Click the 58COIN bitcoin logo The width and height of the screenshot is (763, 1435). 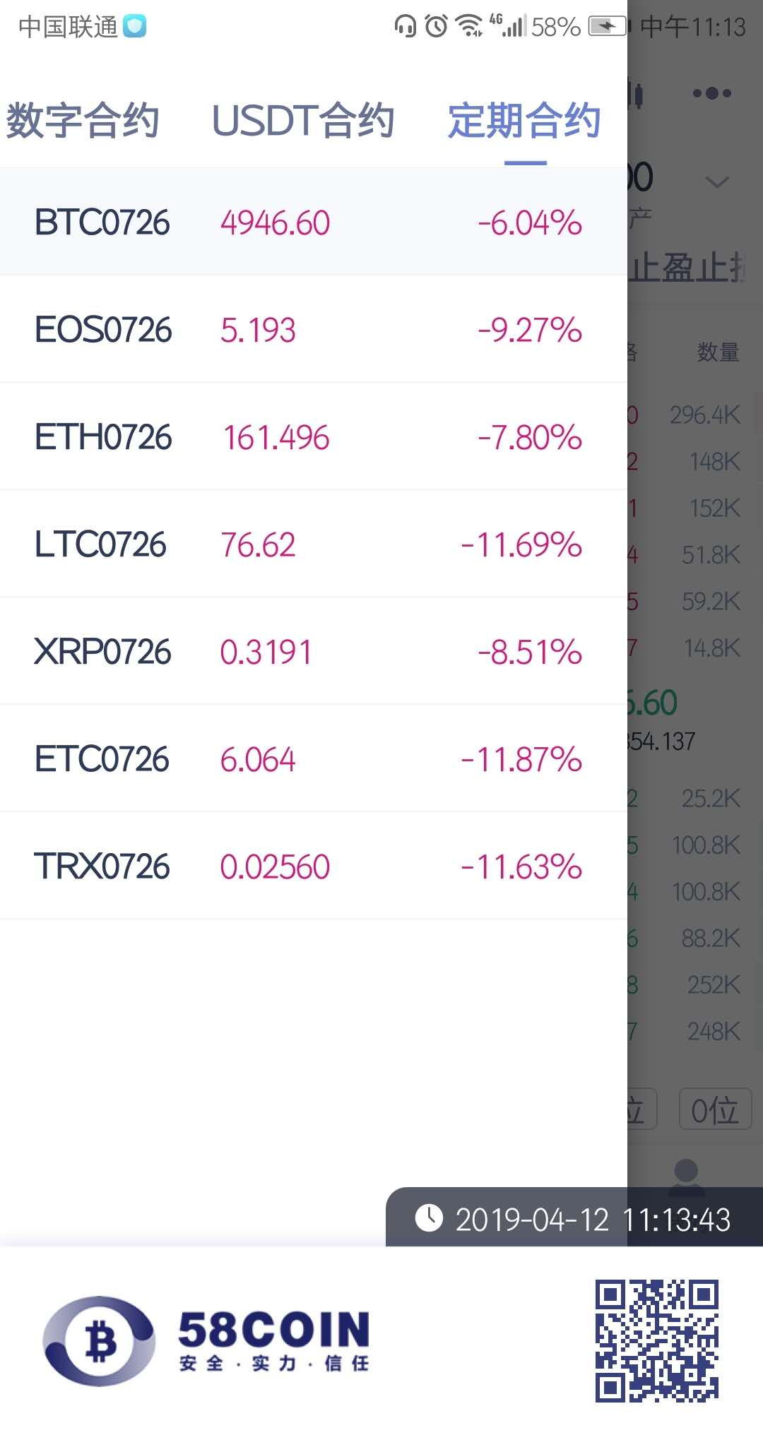coord(99,1340)
